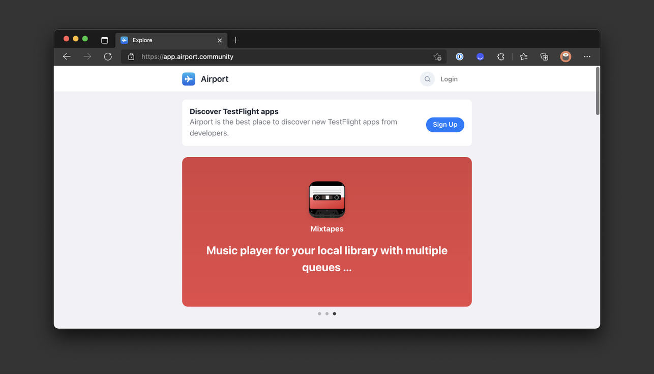Screen dimensions: 654x374
Task: Open the Collections icon in toolbar
Action: [x=544, y=56]
